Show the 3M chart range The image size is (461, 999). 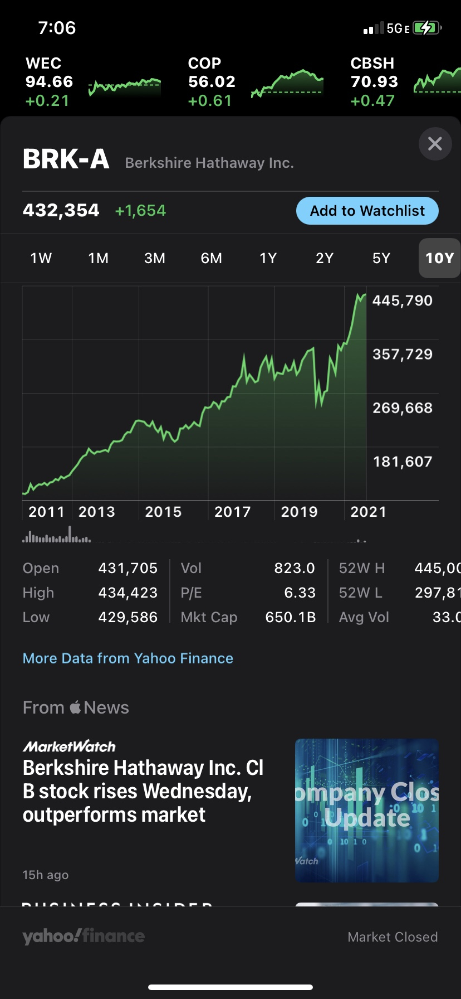[155, 258]
